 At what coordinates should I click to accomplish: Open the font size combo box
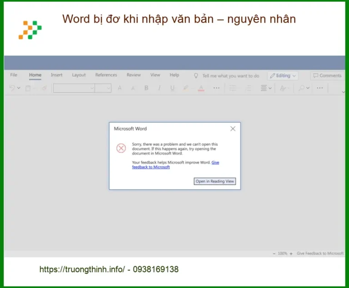point(103,88)
